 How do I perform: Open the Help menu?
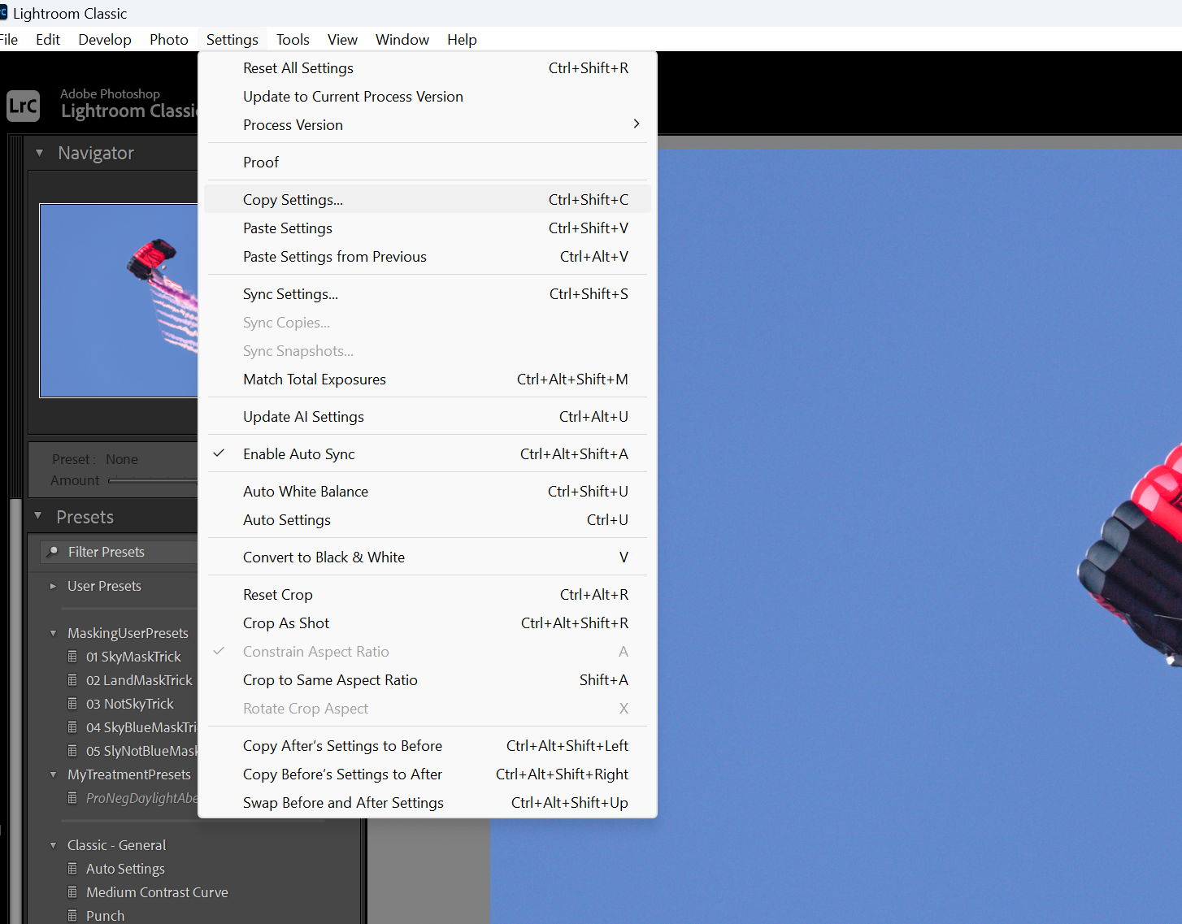click(461, 39)
